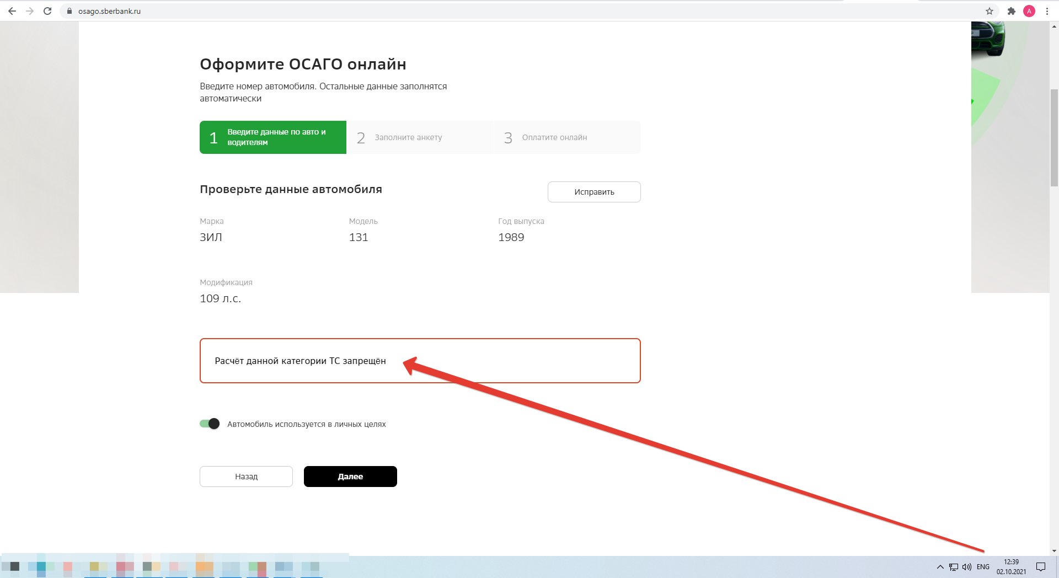Screen dimensions: 1059x578
Task: Toggle 'Автомобиль используется в личных целях' switch
Action: click(x=210, y=424)
